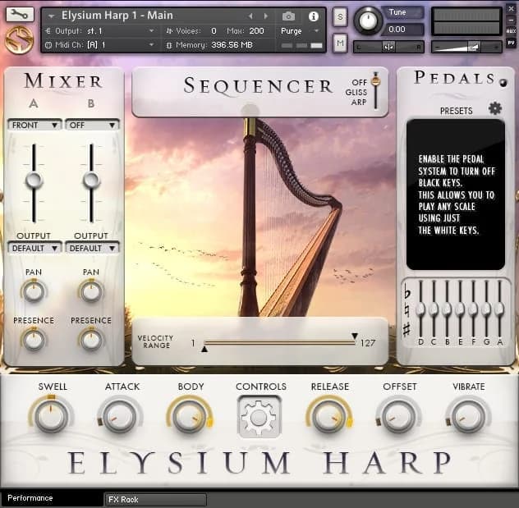Click the natural symbol on pedal panel
This screenshot has height=508, width=519.
point(407,310)
